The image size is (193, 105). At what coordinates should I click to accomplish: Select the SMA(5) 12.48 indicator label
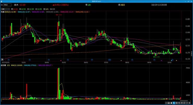pyautogui.click(x=10, y=12)
